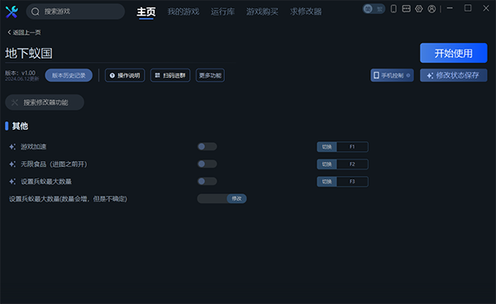This screenshot has height=304, width=496.
Task: Switch to the 运行库 tab
Action: pyautogui.click(x=222, y=12)
